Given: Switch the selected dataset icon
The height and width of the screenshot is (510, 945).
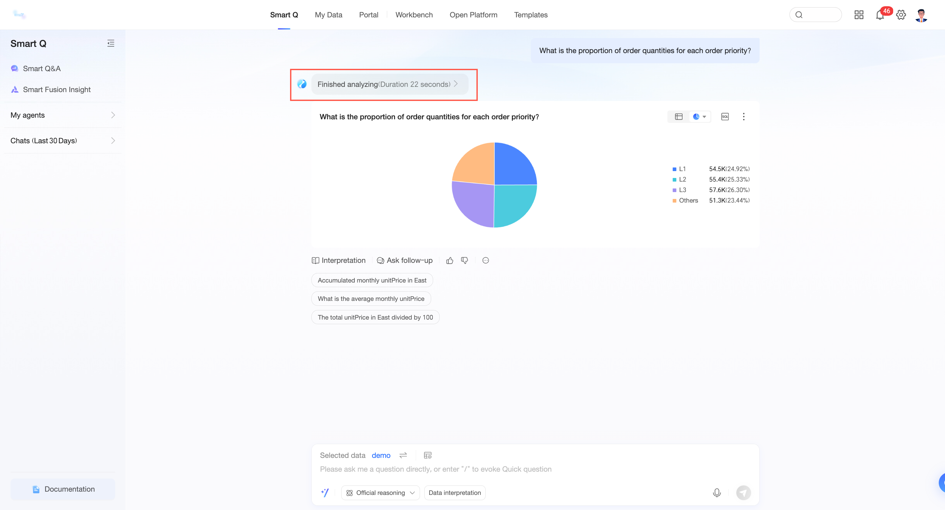Looking at the screenshot, I should coord(403,455).
